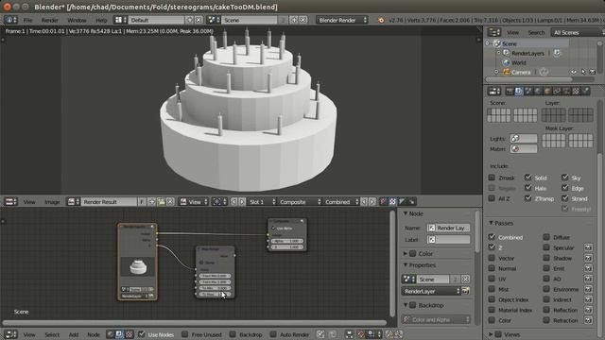
Task: Open the World properties tab icon
Action: coord(538,91)
